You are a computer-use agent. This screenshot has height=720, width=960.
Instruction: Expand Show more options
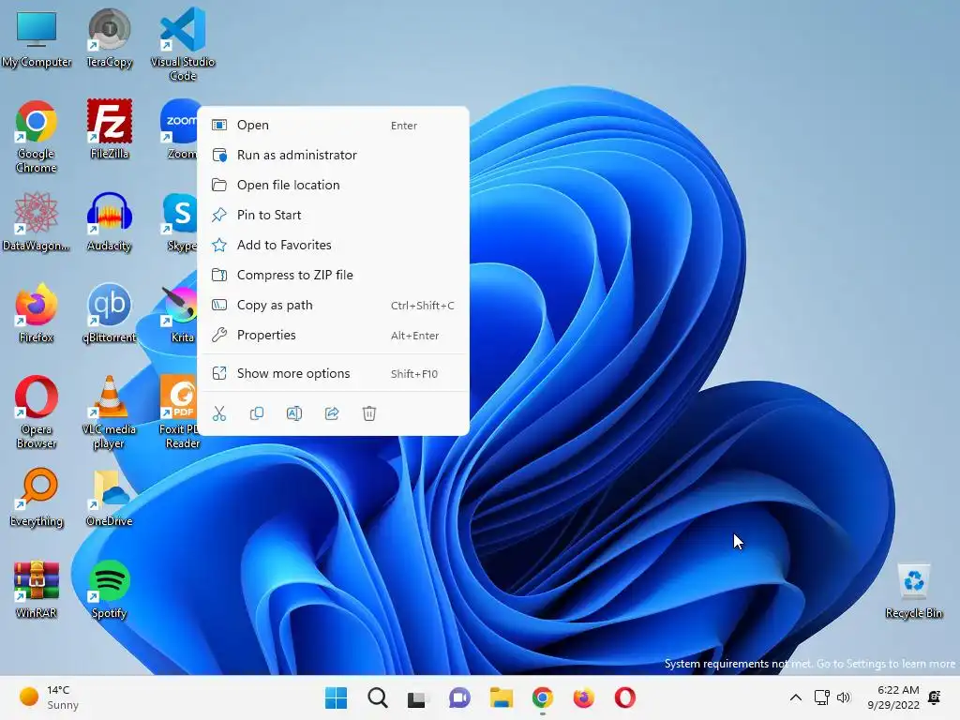click(333, 373)
